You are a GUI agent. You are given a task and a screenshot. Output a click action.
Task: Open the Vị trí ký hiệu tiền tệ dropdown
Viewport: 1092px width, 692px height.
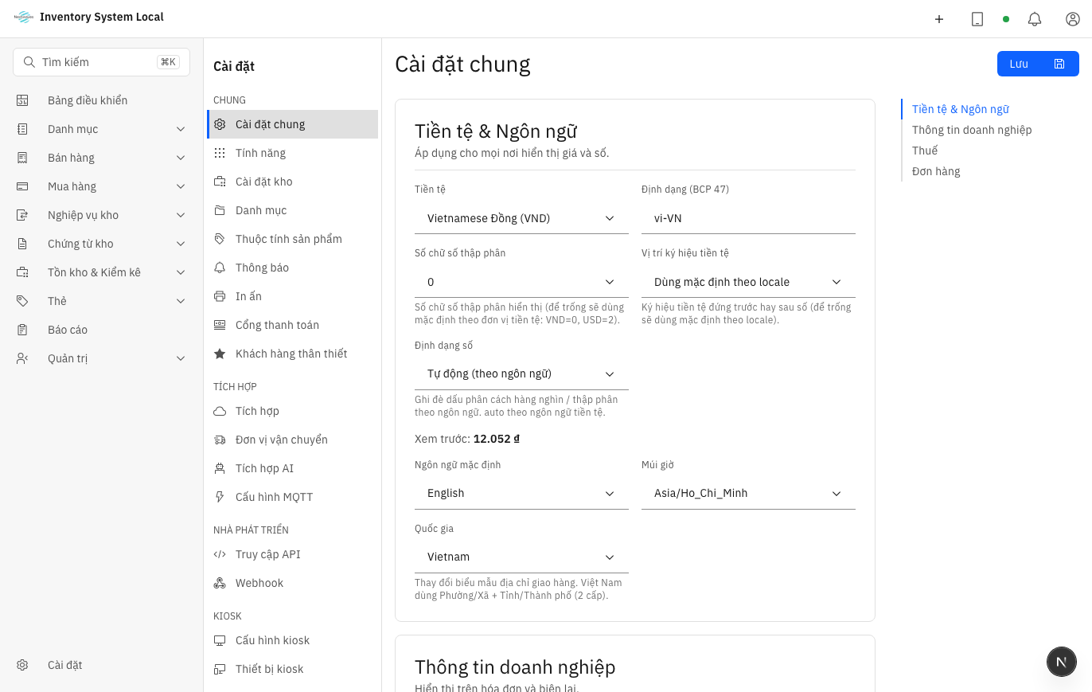pyautogui.click(x=748, y=282)
